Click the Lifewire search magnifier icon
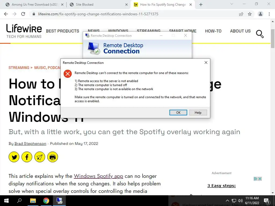Viewport: 275px width, 206px height. coord(260,34)
